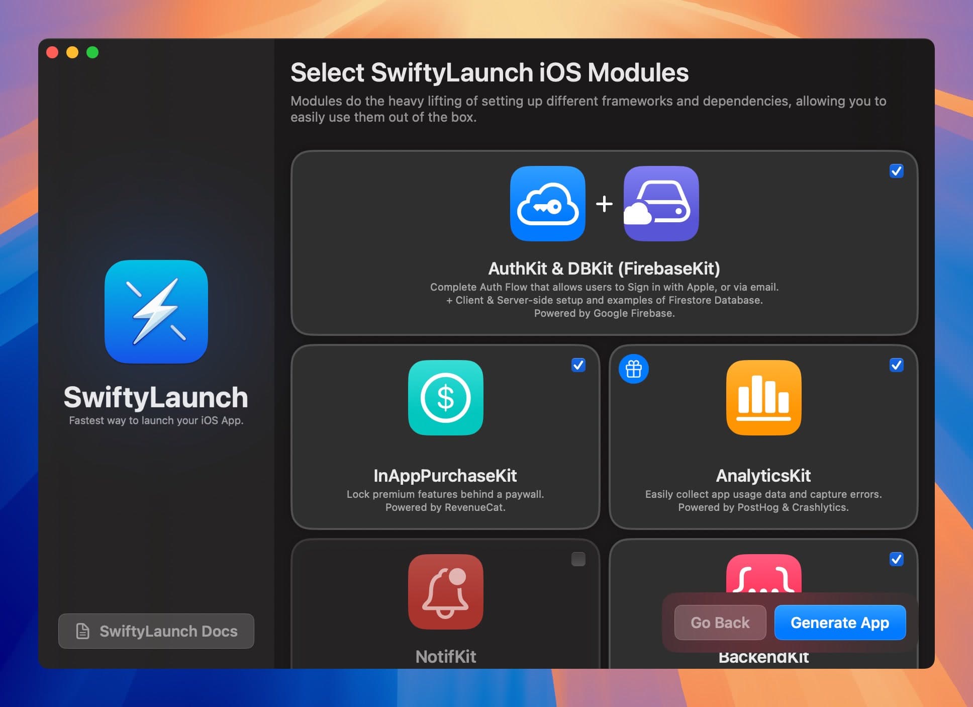Click the AnalyticsKit orange bar chart icon
Screen dimensions: 973x707
(764, 398)
